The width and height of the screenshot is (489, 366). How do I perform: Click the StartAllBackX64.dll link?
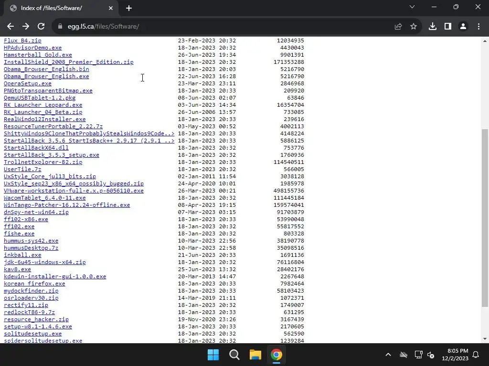[x=36, y=148]
